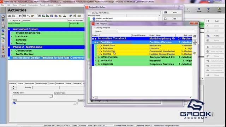
Task: Click the horizontal scrollbar in Add Projects
Action: (x=142, y=97)
